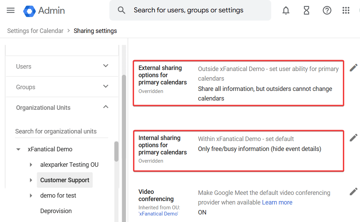360x222 pixels.
Task: Select demo for test organizational unit
Action: [x=58, y=196]
